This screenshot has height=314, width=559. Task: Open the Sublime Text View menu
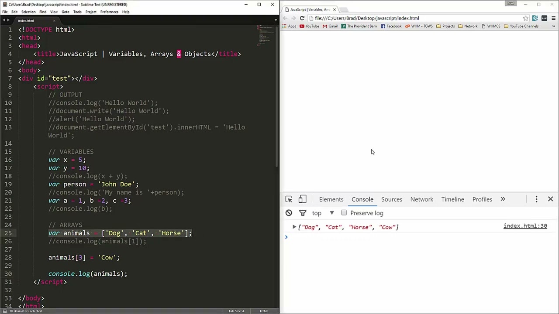click(54, 12)
